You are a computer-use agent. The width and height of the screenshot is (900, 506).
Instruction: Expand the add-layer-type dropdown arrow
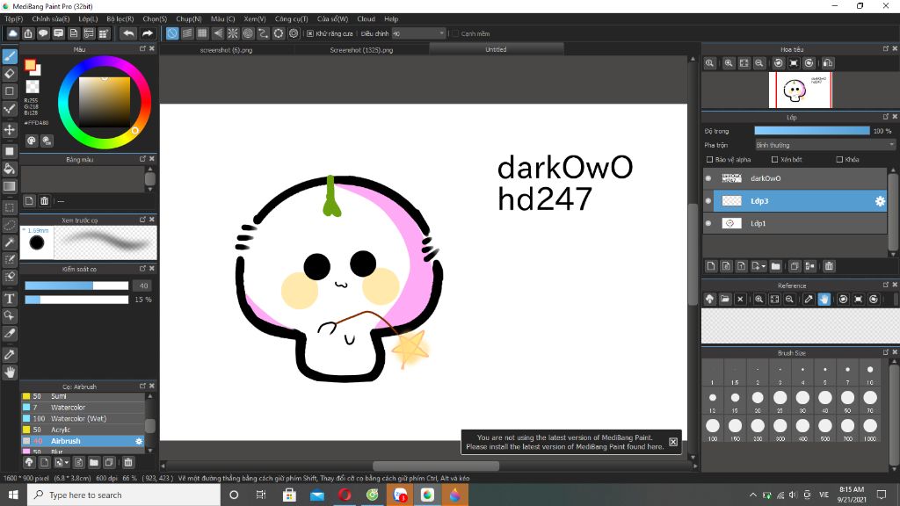tap(758, 266)
